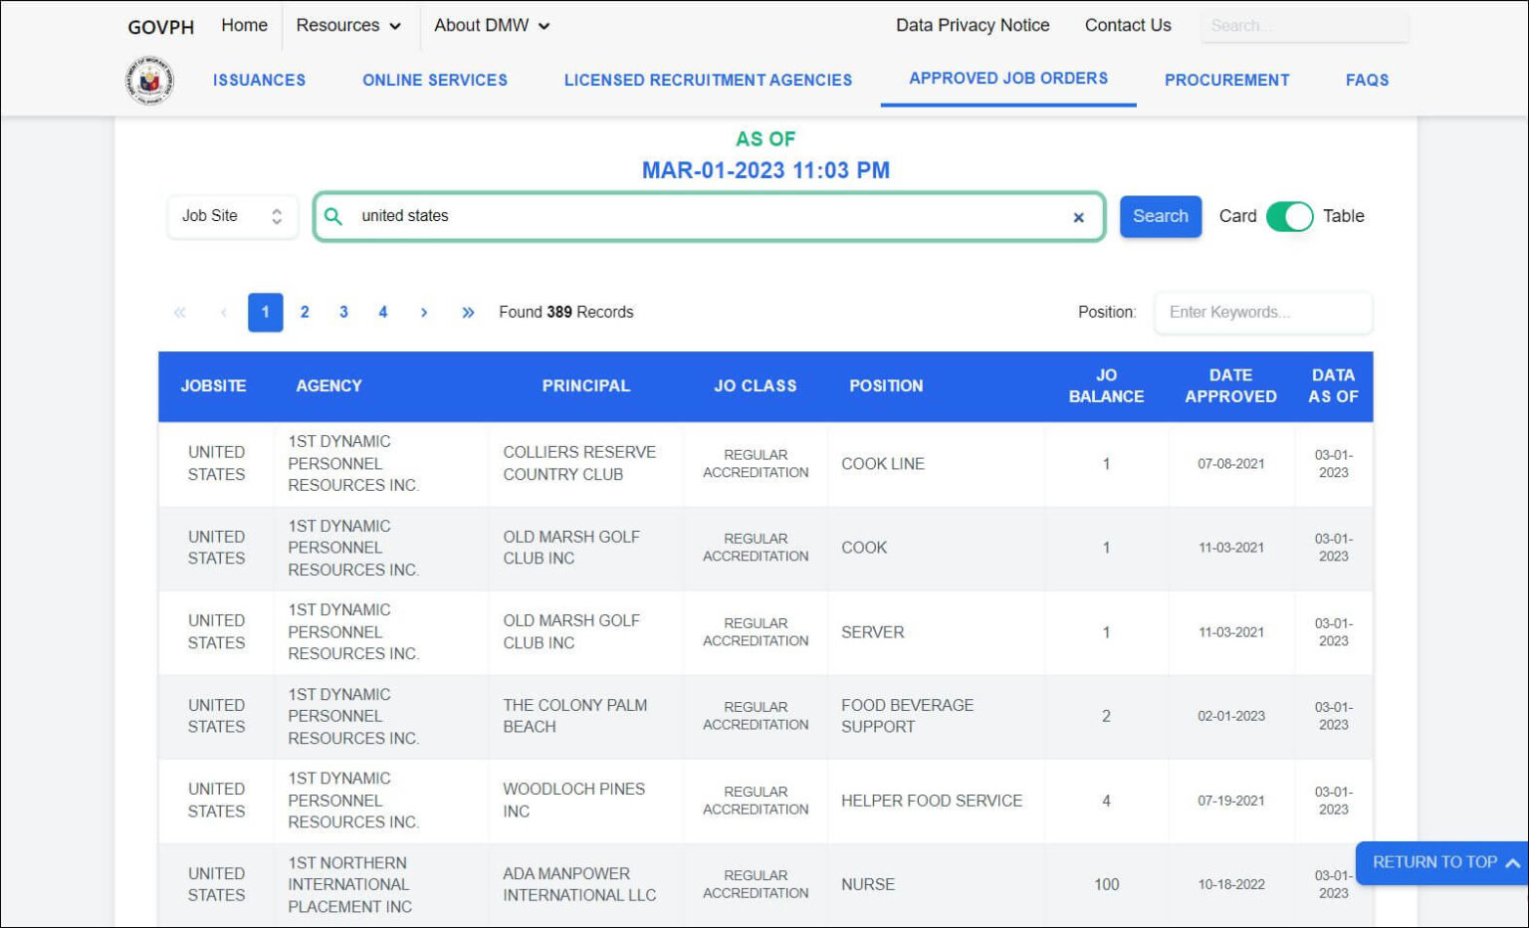Click the Card label beside the view switch
This screenshot has width=1529, height=928.
[x=1237, y=216]
